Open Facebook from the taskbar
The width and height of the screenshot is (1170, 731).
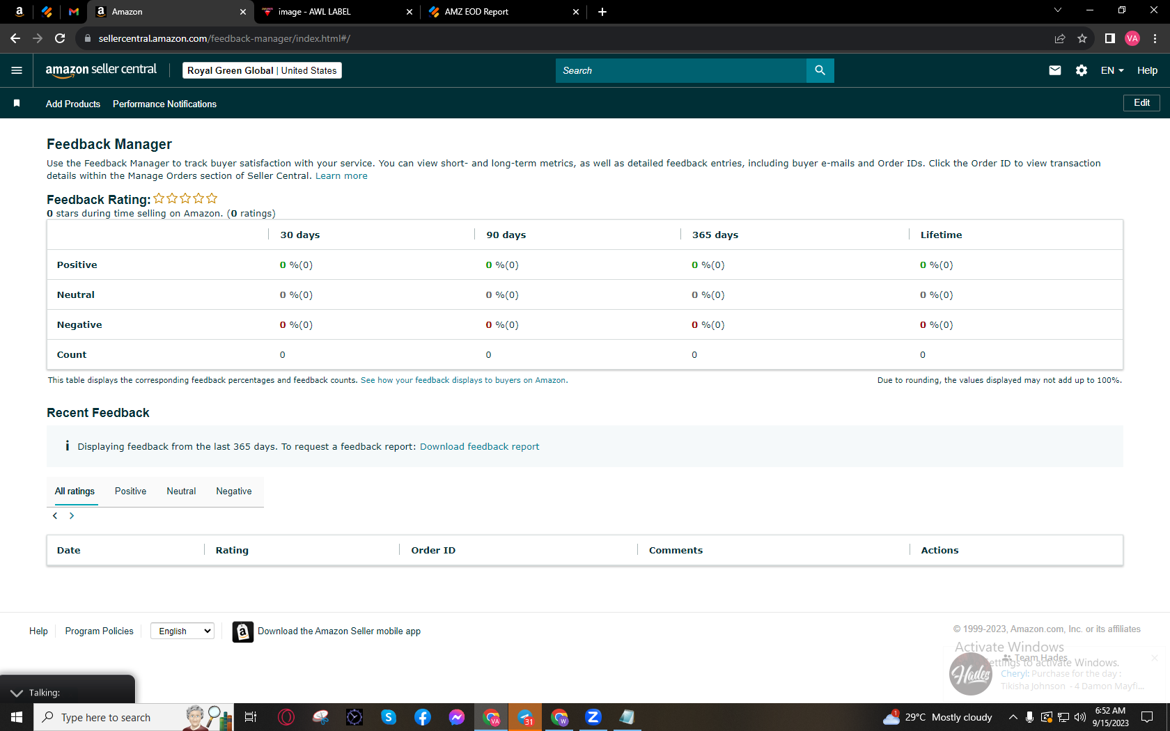pos(423,717)
